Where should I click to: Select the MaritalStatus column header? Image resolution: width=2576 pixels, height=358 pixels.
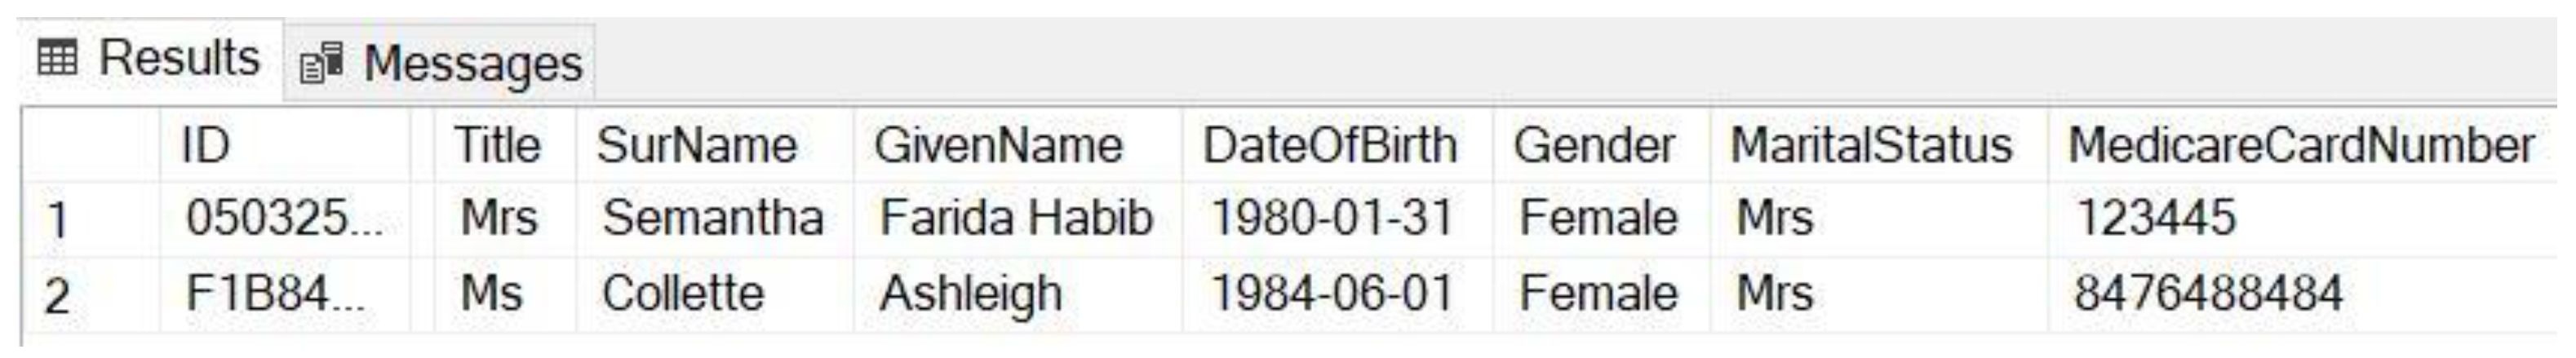[1871, 146]
